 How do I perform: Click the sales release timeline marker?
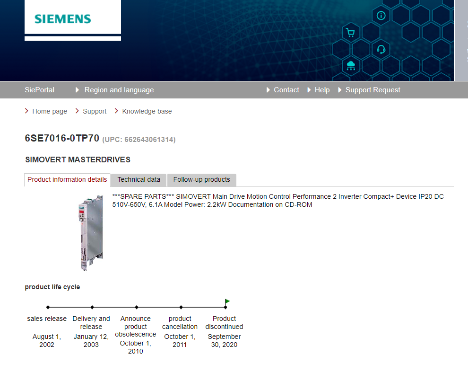tap(48, 307)
